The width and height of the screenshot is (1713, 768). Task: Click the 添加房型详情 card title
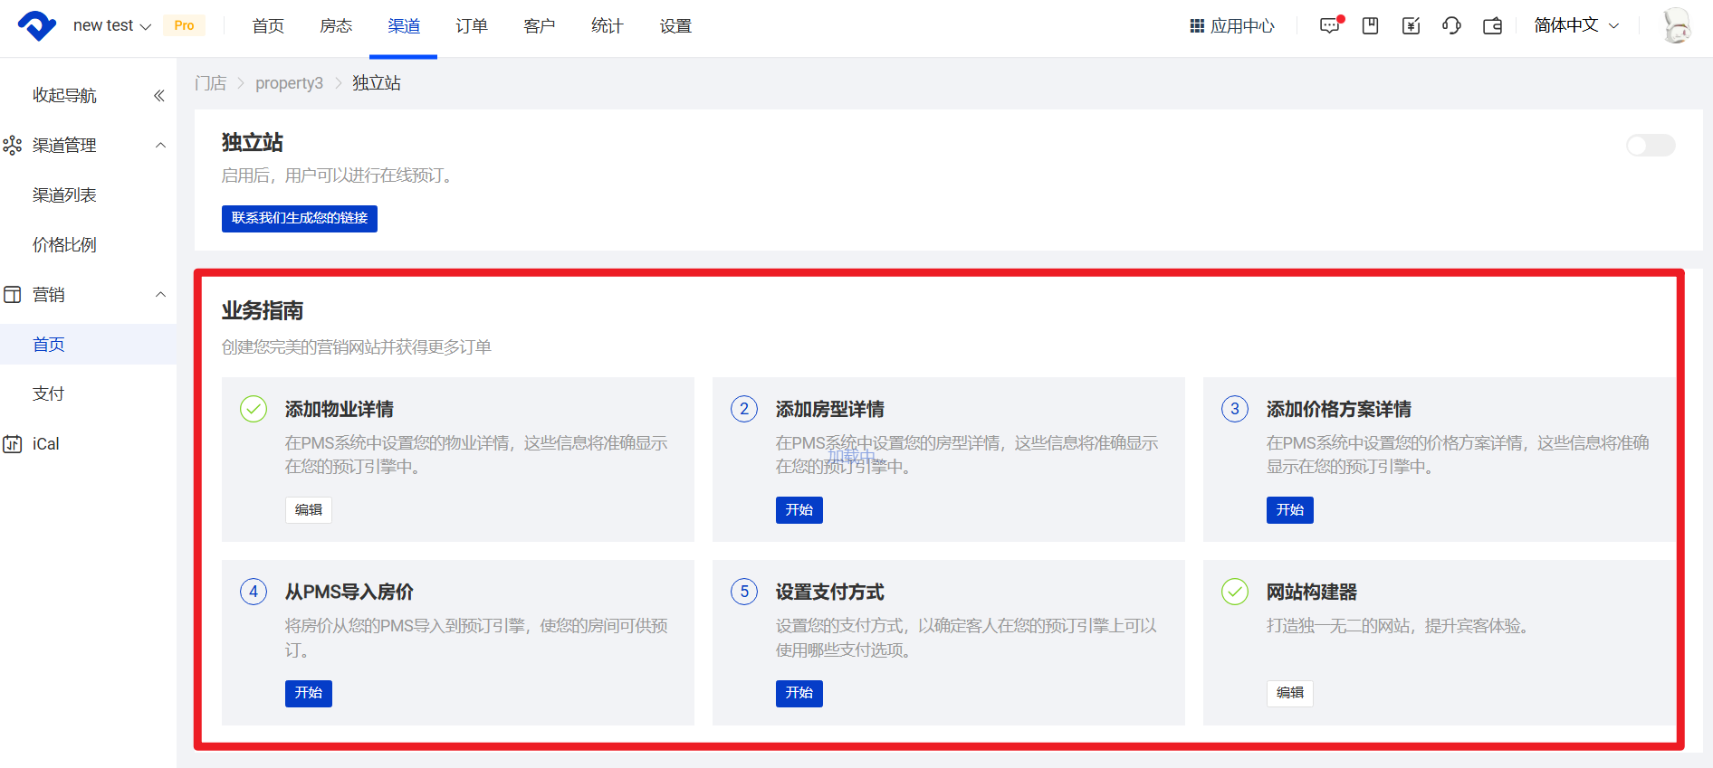(x=830, y=410)
